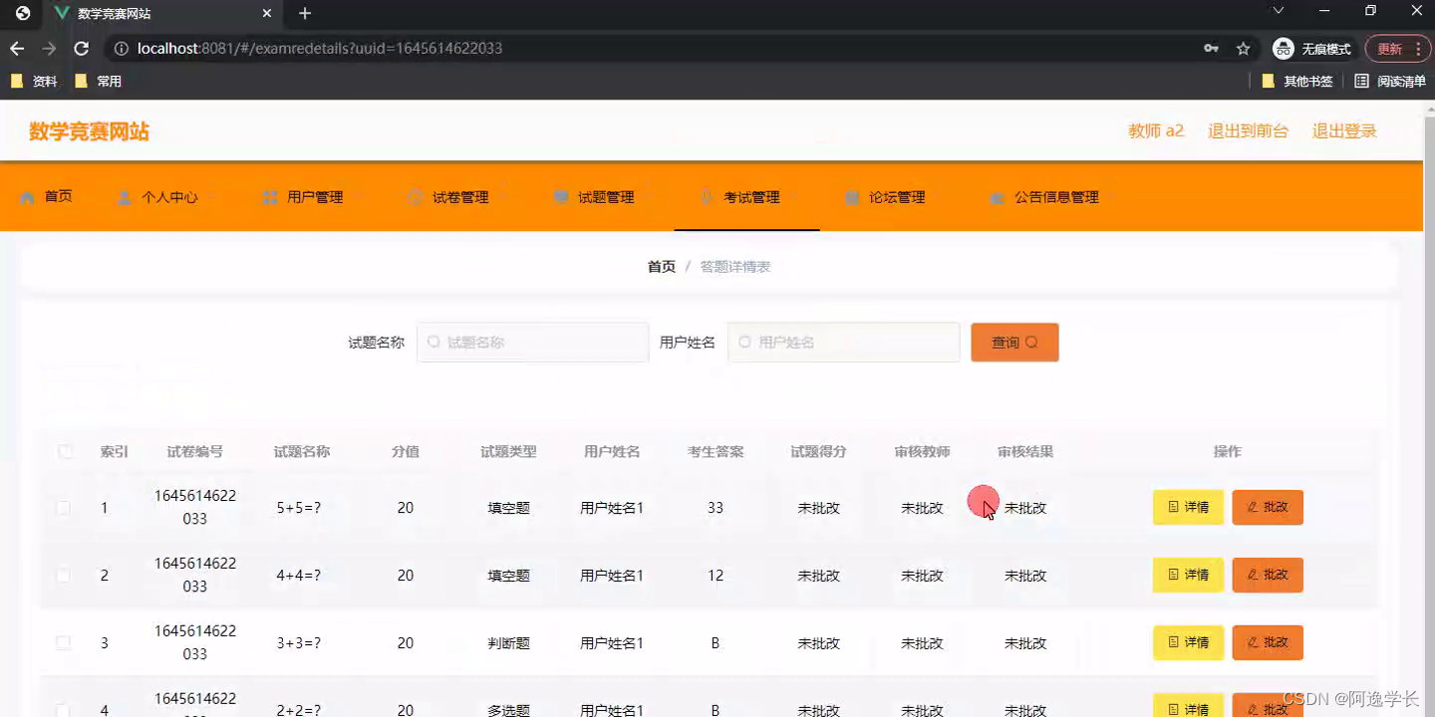This screenshot has width=1435, height=717.
Task: Open the 其他书签 folder
Action: pos(1297,82)
